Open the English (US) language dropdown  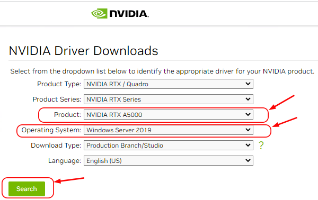tap(169, 160)
